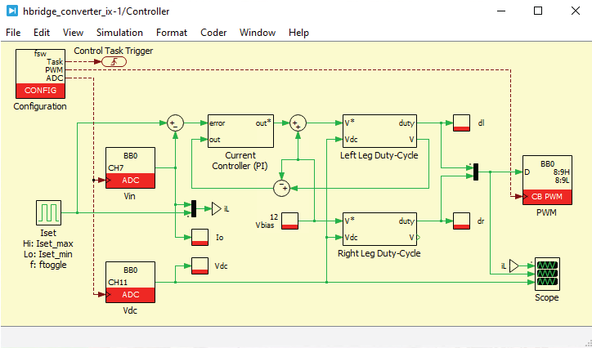Open the Format menu
Screen dimensions: 592x348
point(172,33)
